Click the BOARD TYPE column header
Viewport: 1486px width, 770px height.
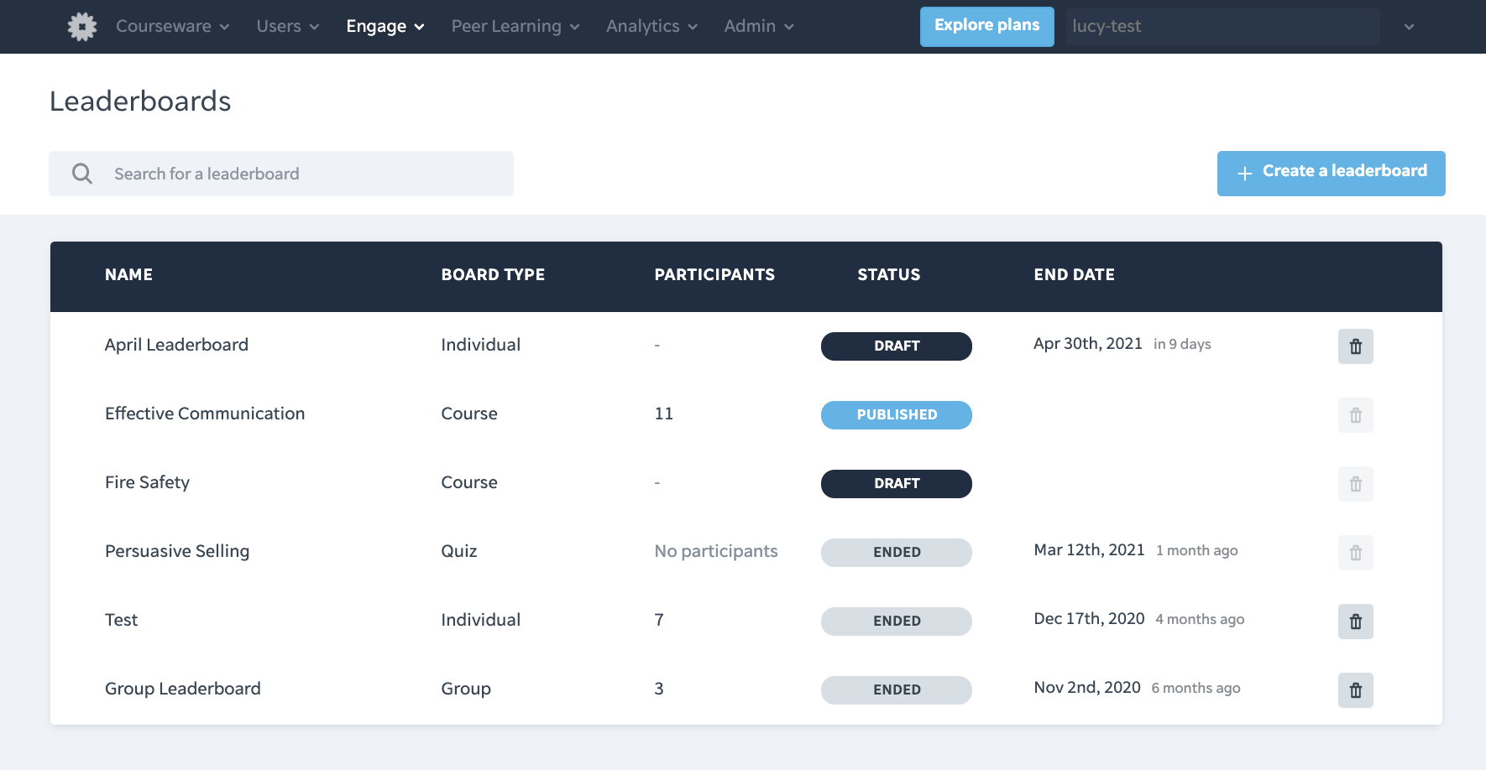point(493,274)
